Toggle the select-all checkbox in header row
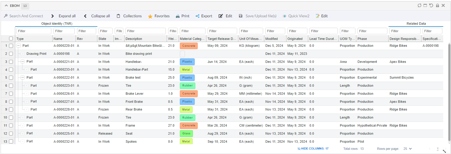This screenshot has height=154, width=451. click(11, 38)
